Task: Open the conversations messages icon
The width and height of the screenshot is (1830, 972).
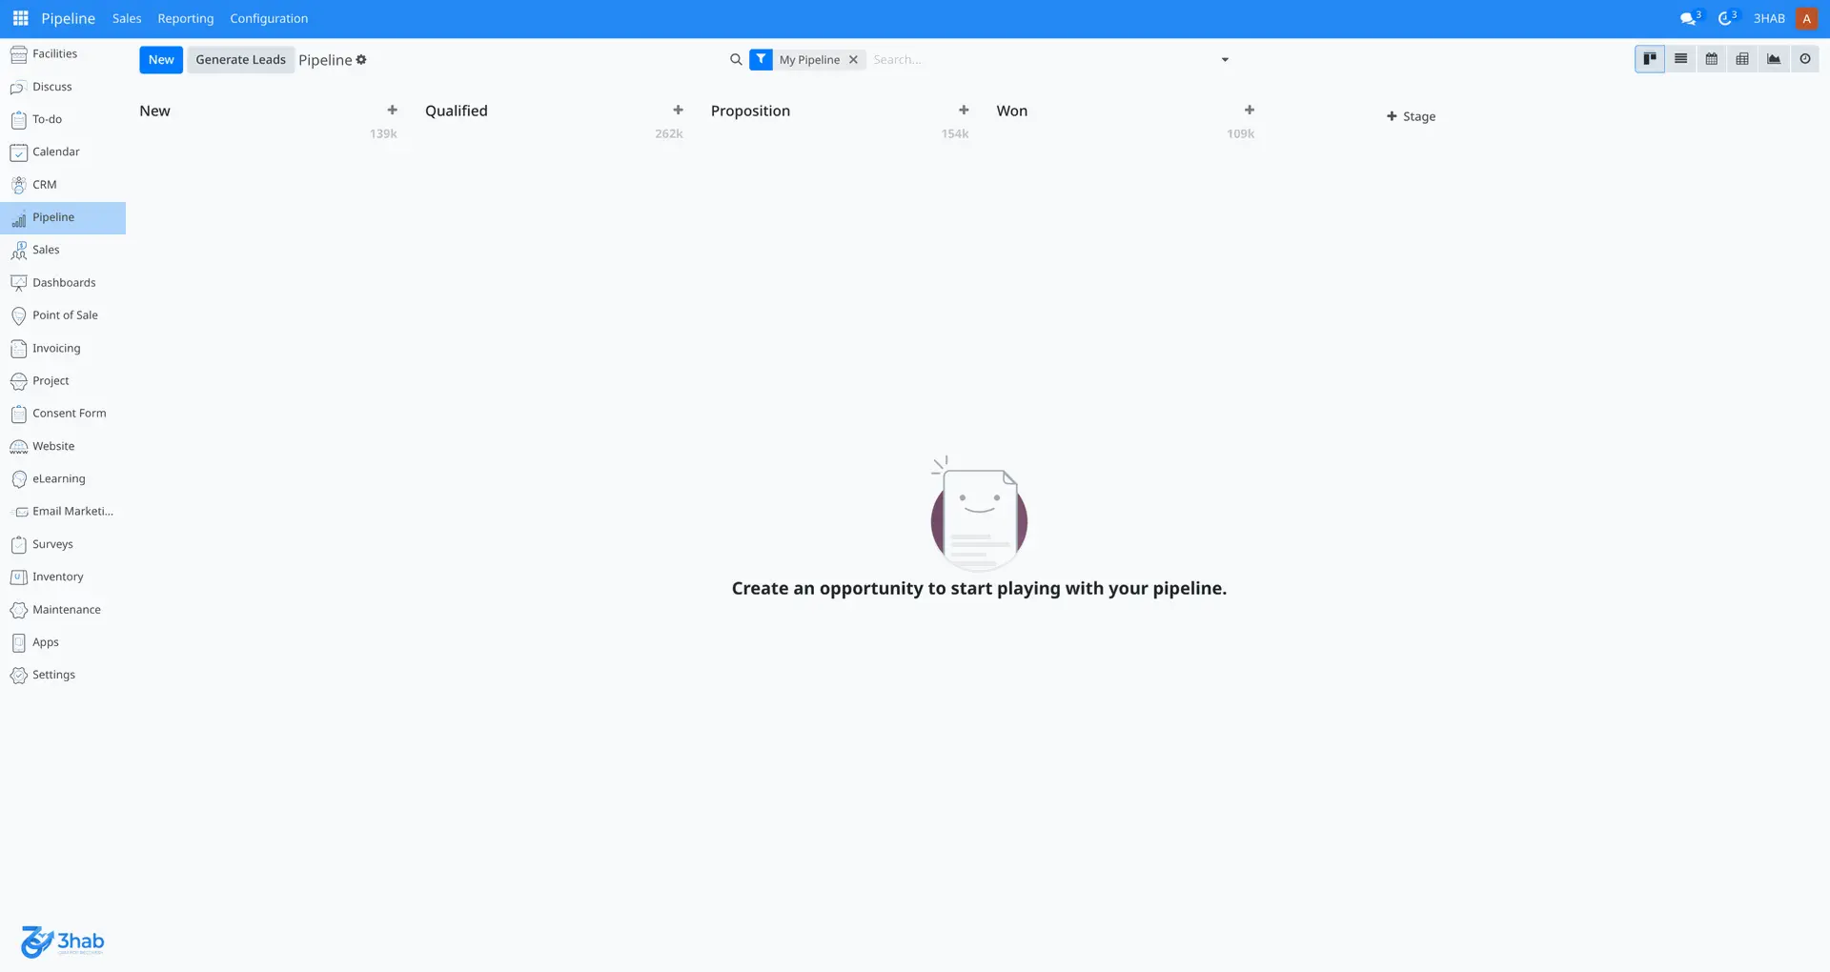Action: tap(1688, 18)
